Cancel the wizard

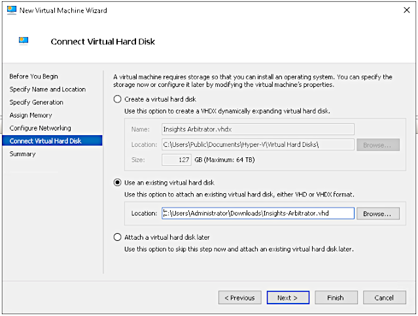[x=385, y=298]
